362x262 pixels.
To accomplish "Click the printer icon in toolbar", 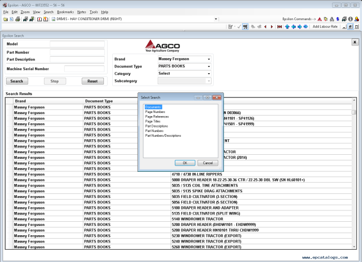I will click(x=18, y=19).
